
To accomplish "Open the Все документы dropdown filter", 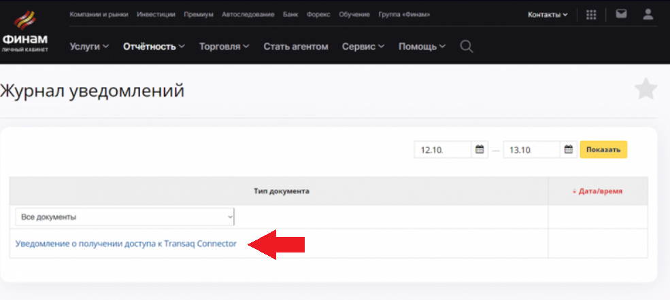I will click(x=125, y=217).
